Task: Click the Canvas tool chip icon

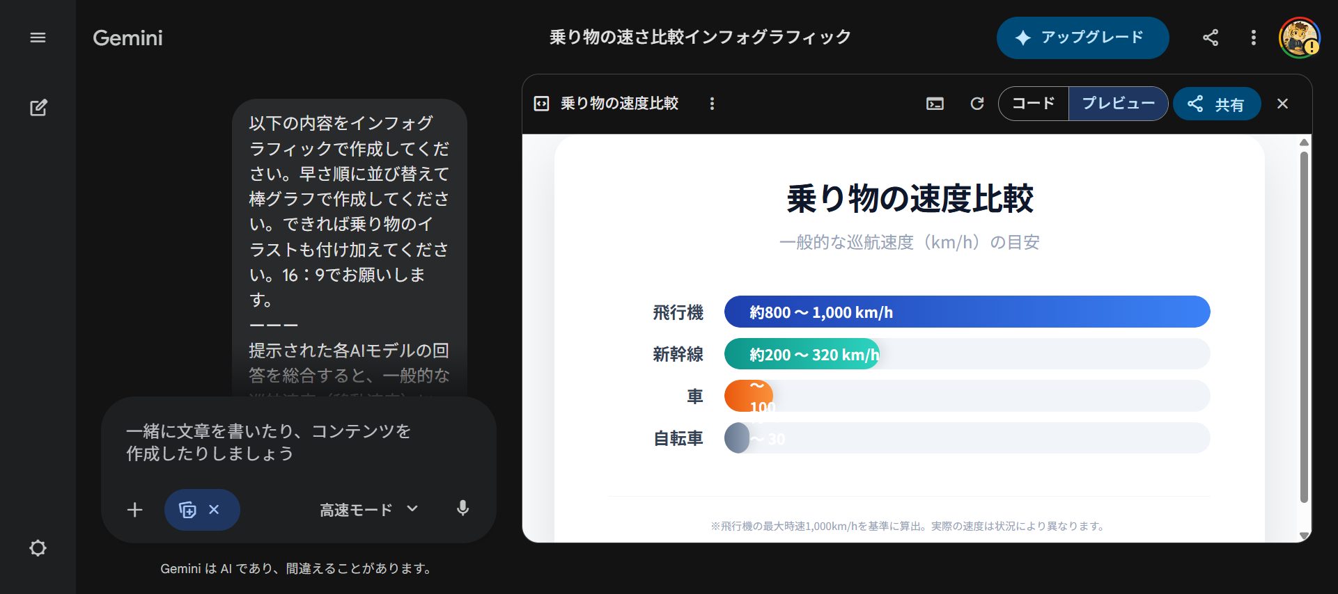Action: (x=187, y=510)
